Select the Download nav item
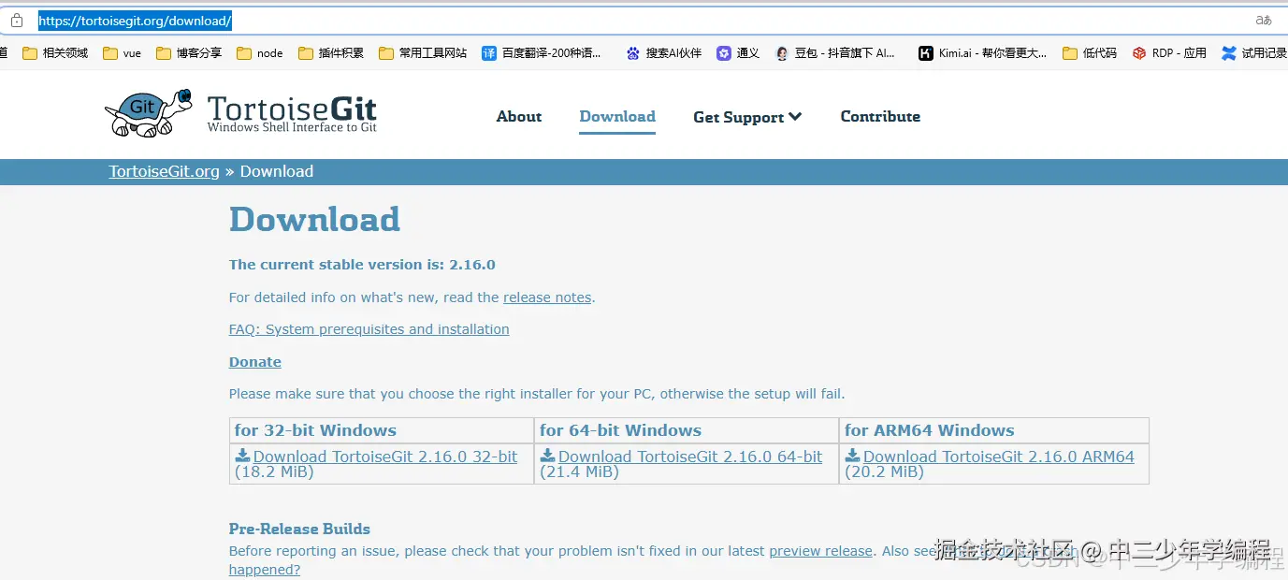This screenshot has height=580, width=1288. 617,117
